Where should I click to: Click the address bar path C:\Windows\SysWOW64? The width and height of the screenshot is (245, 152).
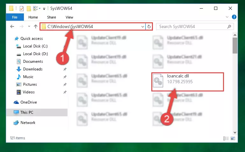[70, 26]
